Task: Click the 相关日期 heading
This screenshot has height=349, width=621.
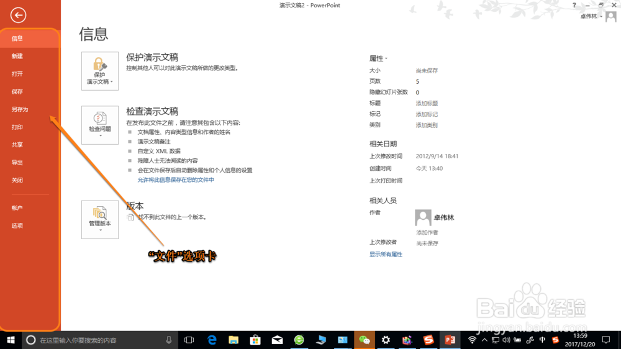Action: [383, 144]
